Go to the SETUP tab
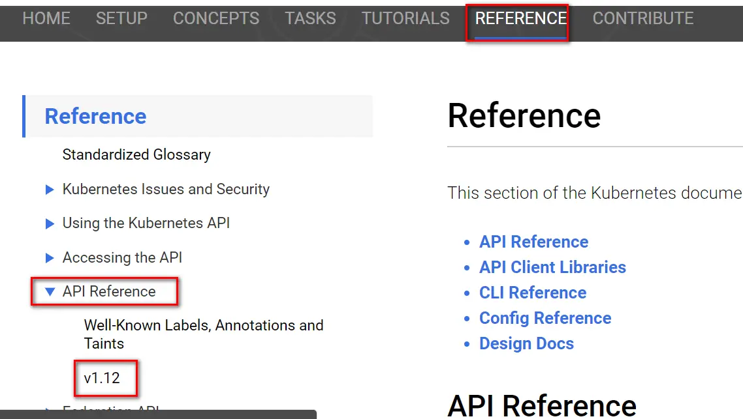Screen dimensions: 743x419 (x=121, y=18)
